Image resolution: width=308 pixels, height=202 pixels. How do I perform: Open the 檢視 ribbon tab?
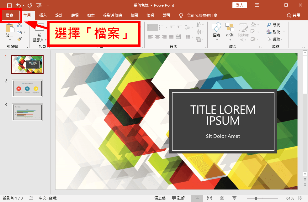click(x=150, y=15)
